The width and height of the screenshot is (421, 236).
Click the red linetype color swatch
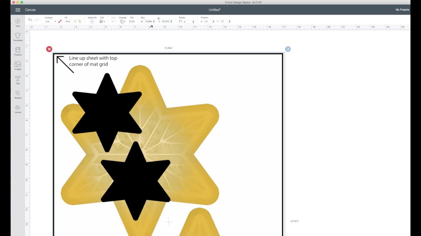tap(60, 21)
